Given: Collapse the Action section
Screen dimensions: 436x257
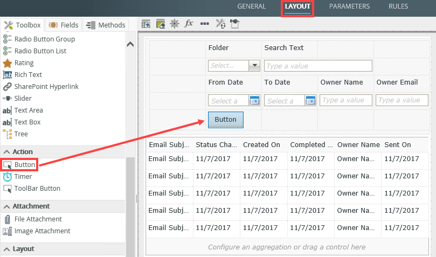Looking at the screenshot, I should (x=6, y=152).
